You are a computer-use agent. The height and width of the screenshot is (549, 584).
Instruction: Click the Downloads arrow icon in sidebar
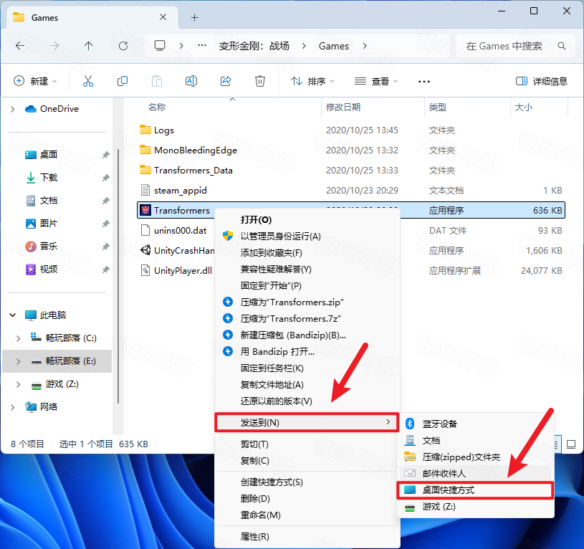point(31,178)
